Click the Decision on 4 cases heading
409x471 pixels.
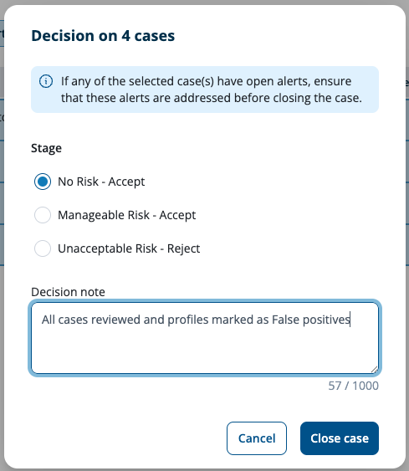(x=103, y=36)
